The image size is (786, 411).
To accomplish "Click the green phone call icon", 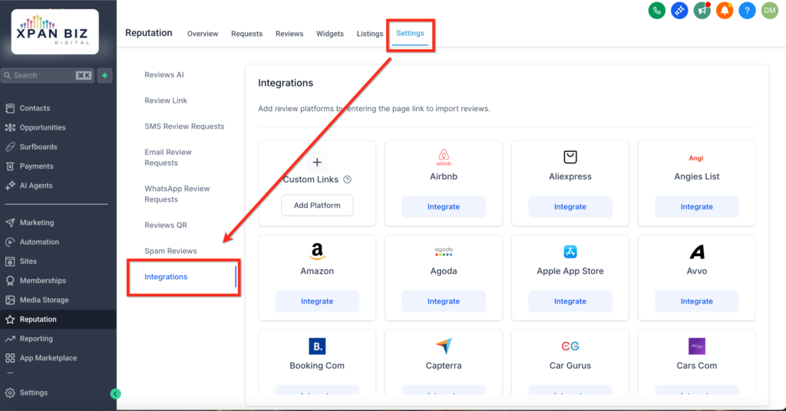I will (656, 11).
